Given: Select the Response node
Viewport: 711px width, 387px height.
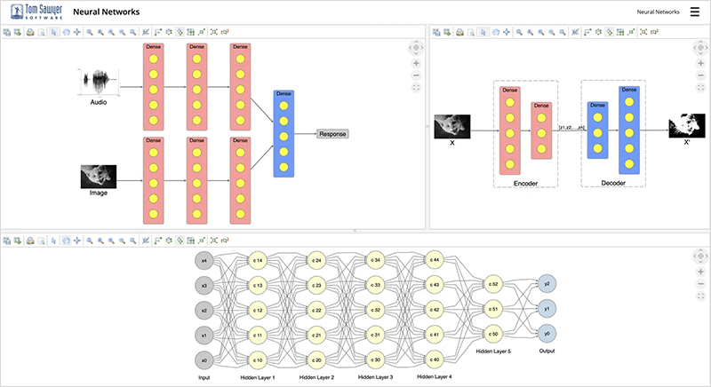Looking at the screenshot, I should click(332, 134).
